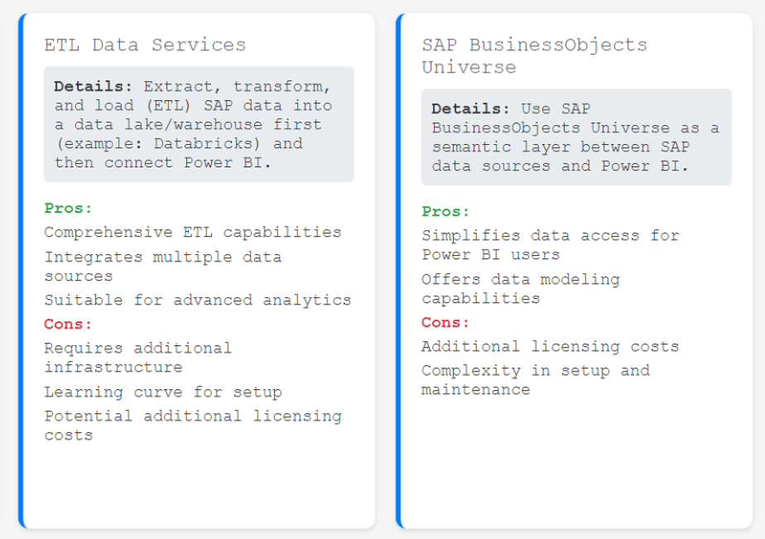Select the SAP BusinessObjects details box

click(x=575, y=137)
